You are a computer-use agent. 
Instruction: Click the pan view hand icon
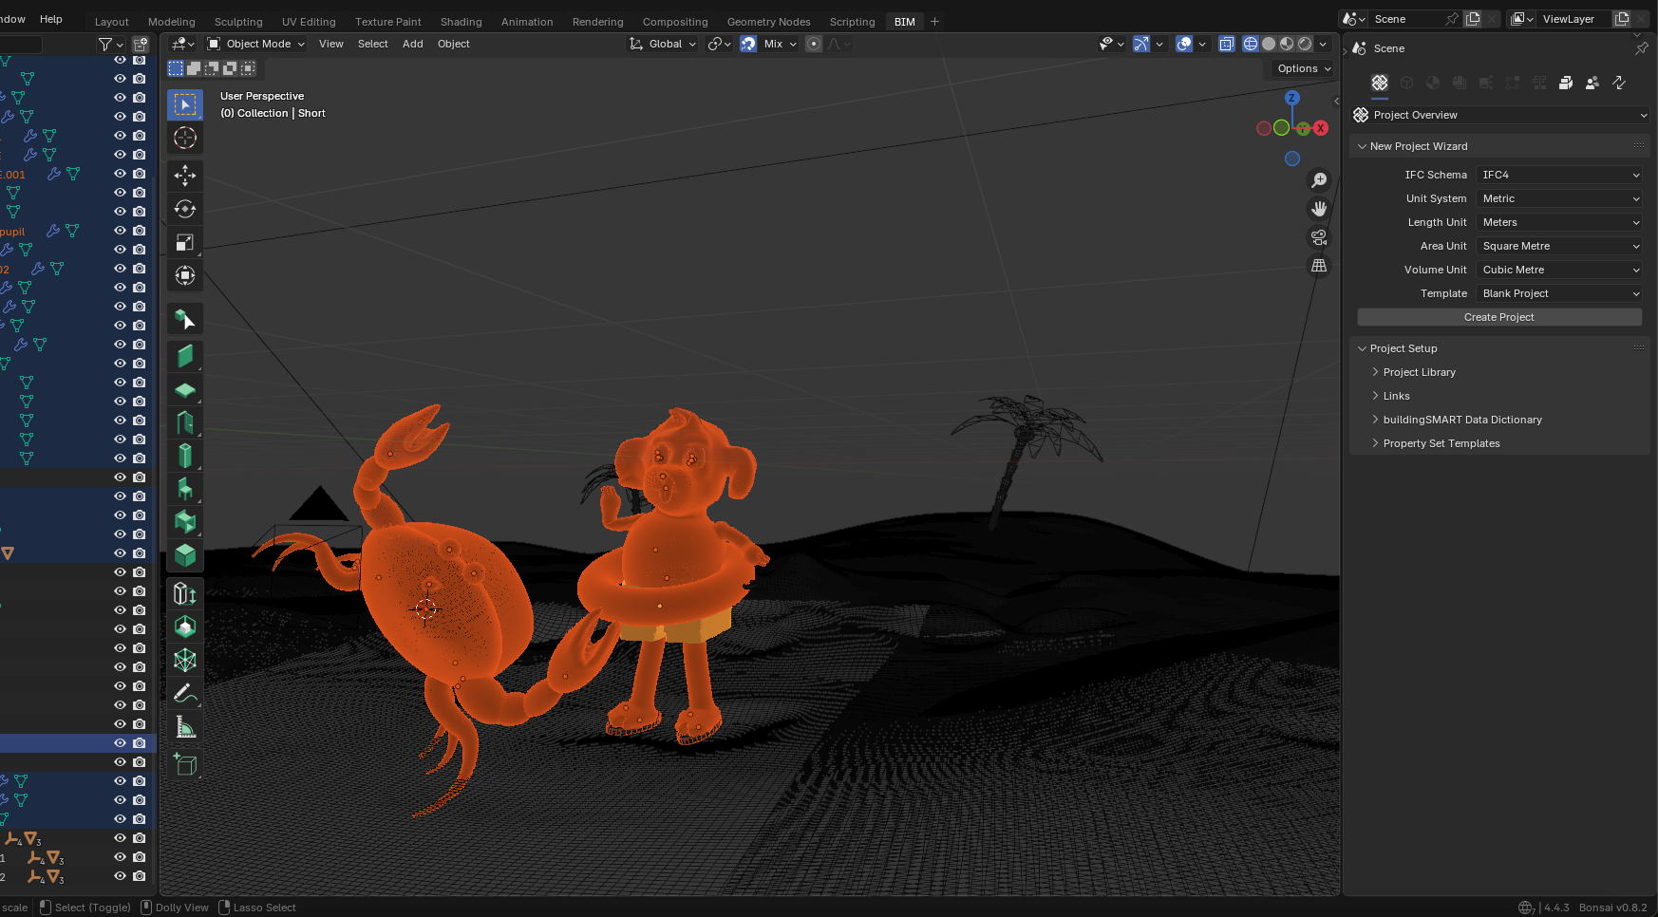click(x=1319, y=209)
